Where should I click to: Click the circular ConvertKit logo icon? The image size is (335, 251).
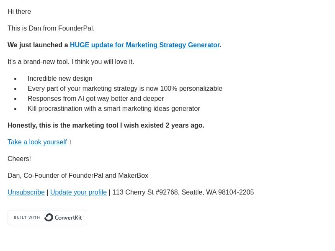(x=49, y=218)
